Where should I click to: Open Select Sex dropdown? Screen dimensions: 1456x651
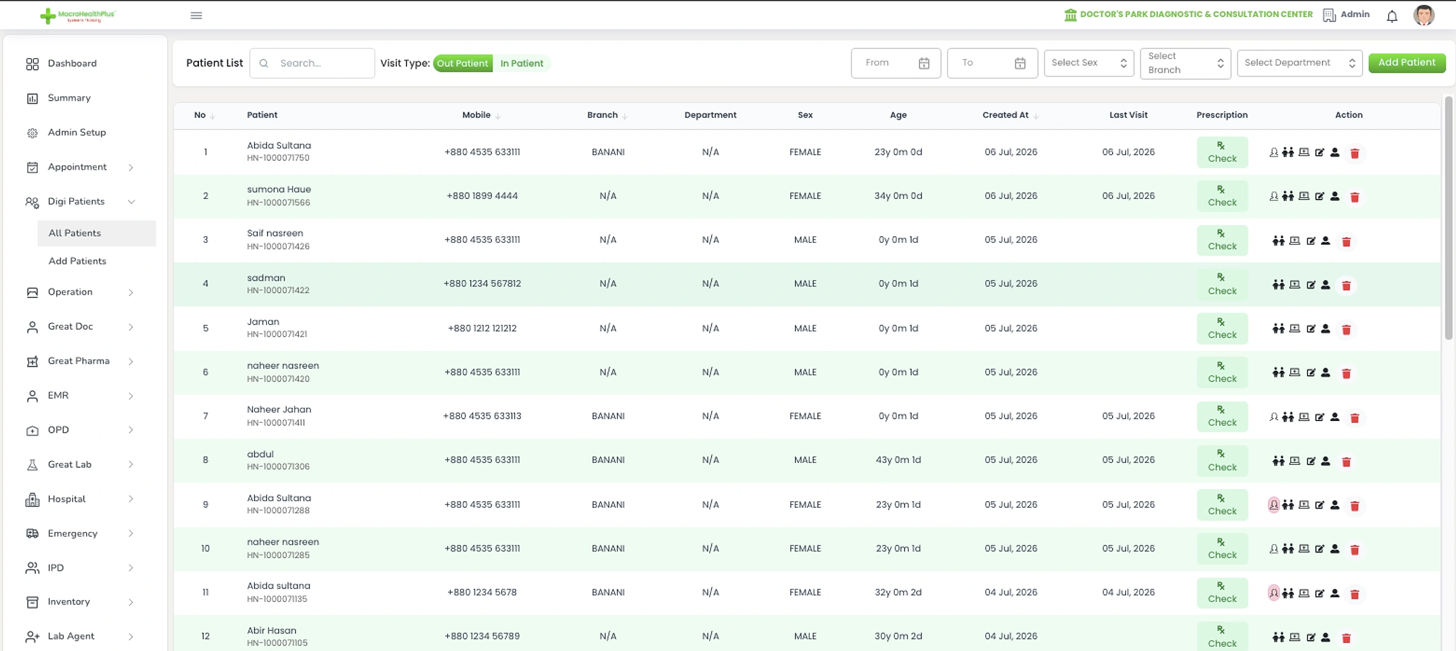1088,63
